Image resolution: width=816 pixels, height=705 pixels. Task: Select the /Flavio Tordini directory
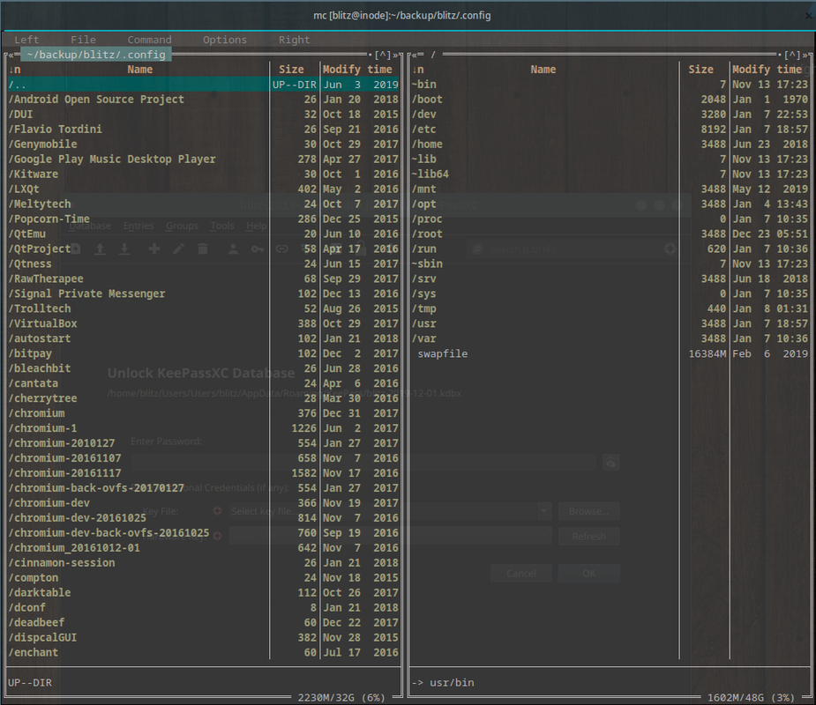click(x=204, y=129)
